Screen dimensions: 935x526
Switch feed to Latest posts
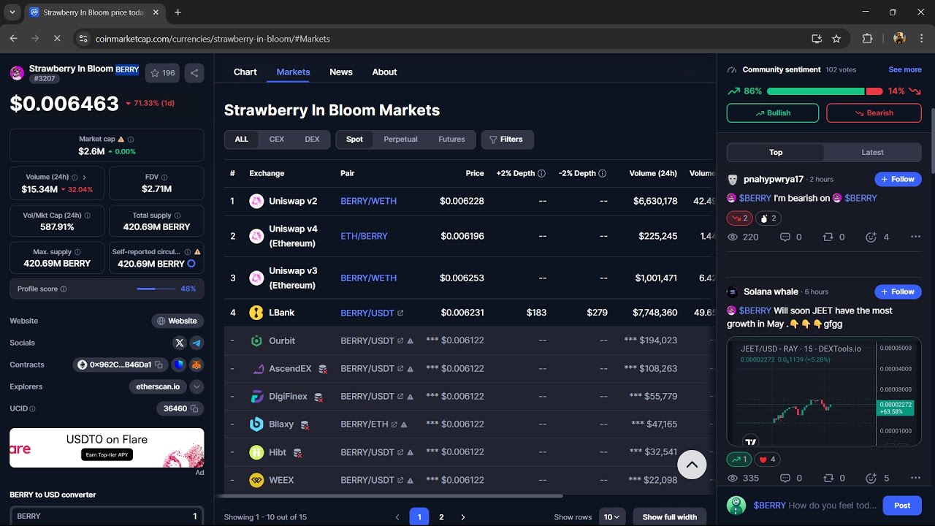pos(872,153)
